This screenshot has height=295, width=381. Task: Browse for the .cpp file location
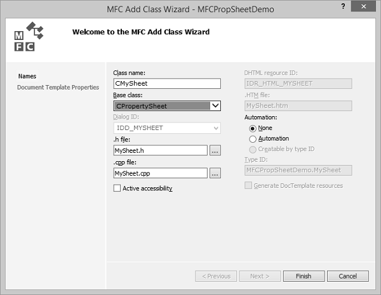click(x=215, y=173)
